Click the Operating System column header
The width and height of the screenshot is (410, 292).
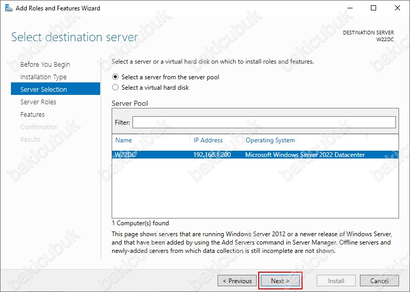[x=270, y=140]
